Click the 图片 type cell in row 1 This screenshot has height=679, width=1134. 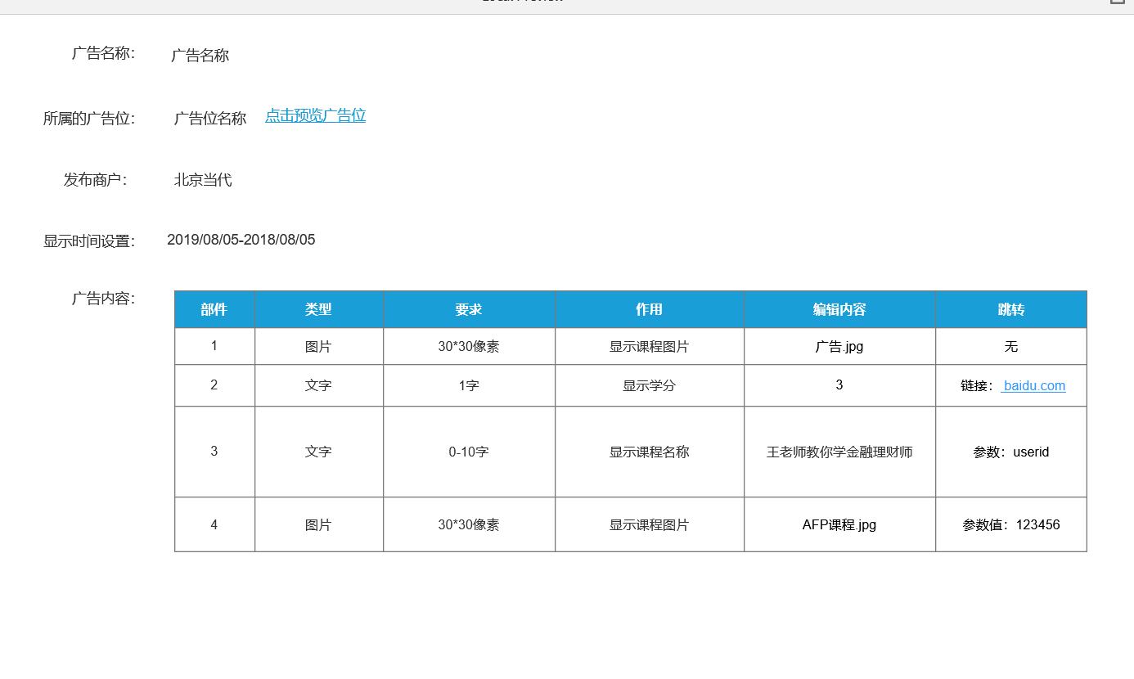[x=319, y=347]
